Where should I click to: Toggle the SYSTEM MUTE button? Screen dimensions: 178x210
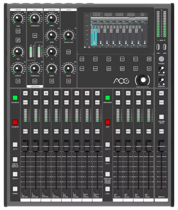(x=161, y=117)
